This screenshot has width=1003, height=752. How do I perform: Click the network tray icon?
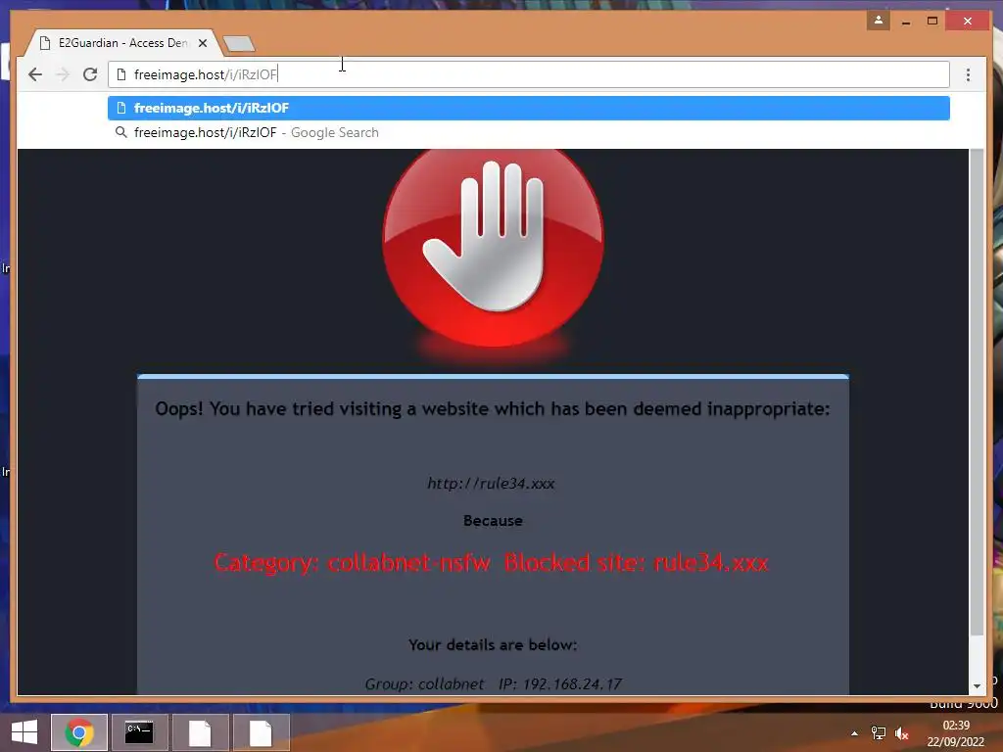[879, 733]
